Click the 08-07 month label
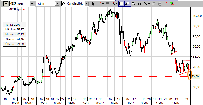This screenshot has height=105, width=203. coord(130,103)
